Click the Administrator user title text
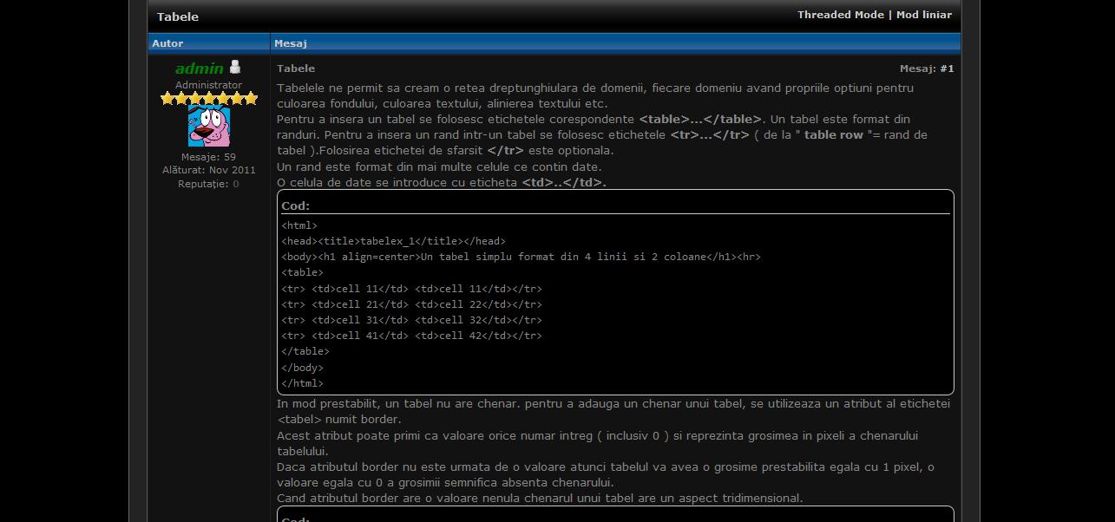This screenshot has height=522, width=1115. pos(208,85)
